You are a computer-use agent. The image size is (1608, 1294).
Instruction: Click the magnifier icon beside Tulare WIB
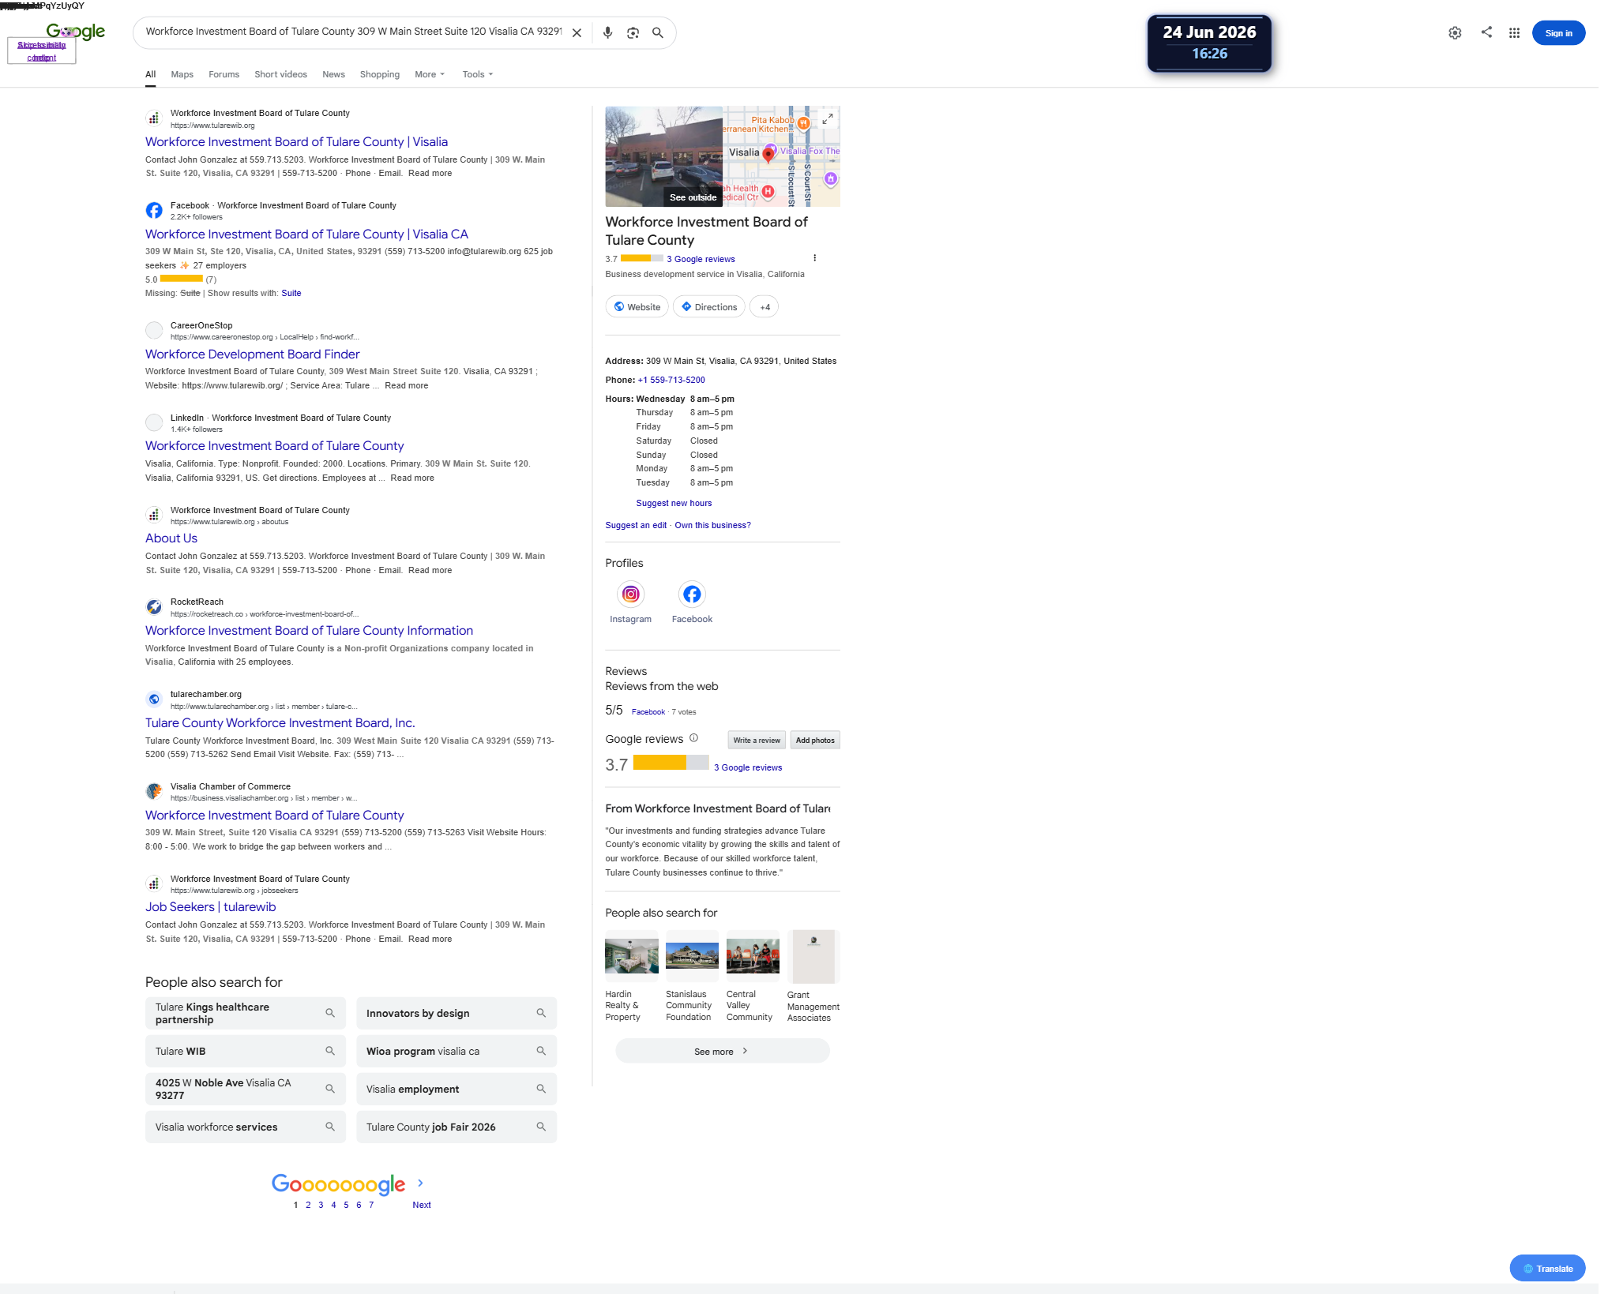330,1052
